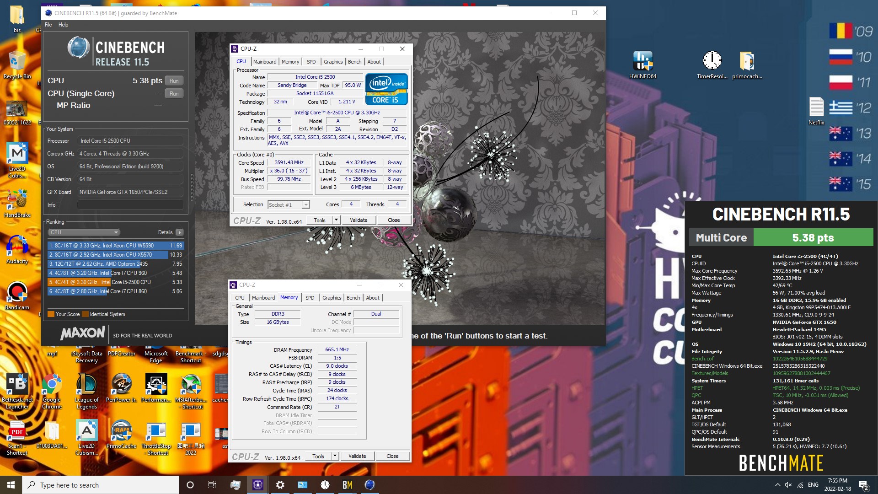The height and width of the screenshot is (494, 878).
Task: Open the Recycle Bin
Action: coord(17,64)
